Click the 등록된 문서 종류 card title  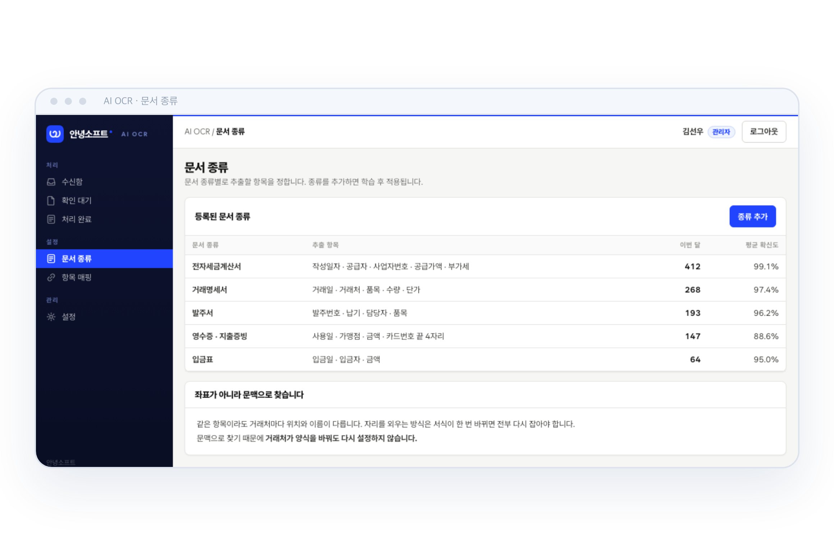click(x=222, y=217)
